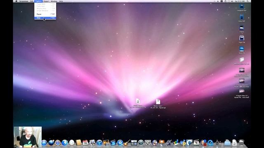Select the 4 Power Mac G5 Quad movie file
Image resolution: width=264 pixels, height=148 pixels.
242,91
